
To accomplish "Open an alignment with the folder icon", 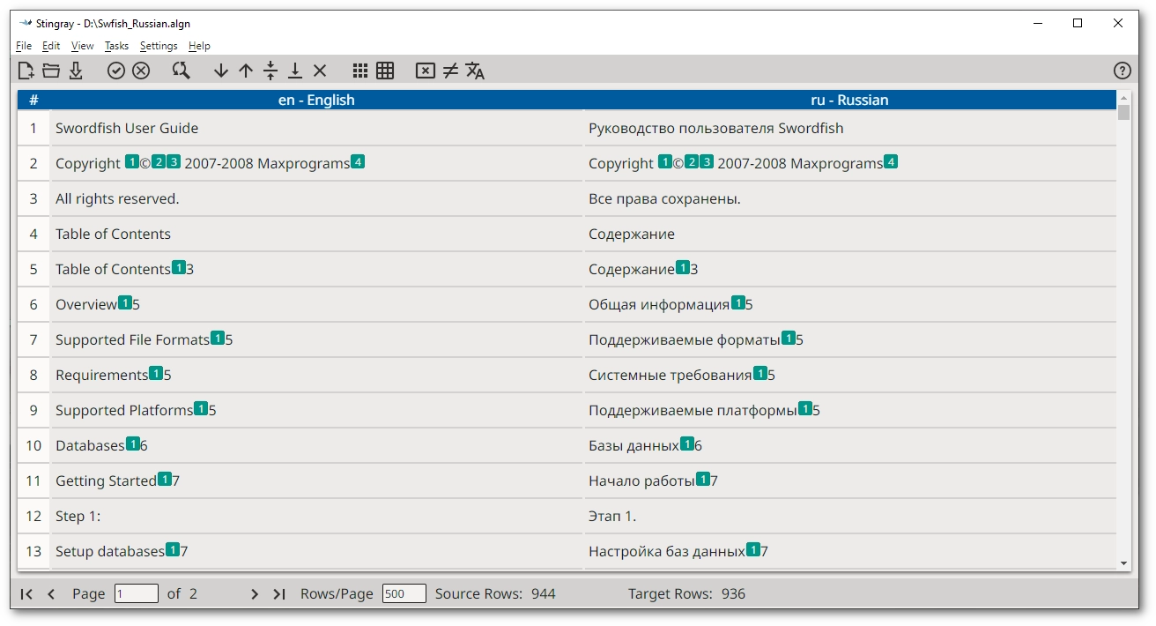I will (x=51, y=71).
